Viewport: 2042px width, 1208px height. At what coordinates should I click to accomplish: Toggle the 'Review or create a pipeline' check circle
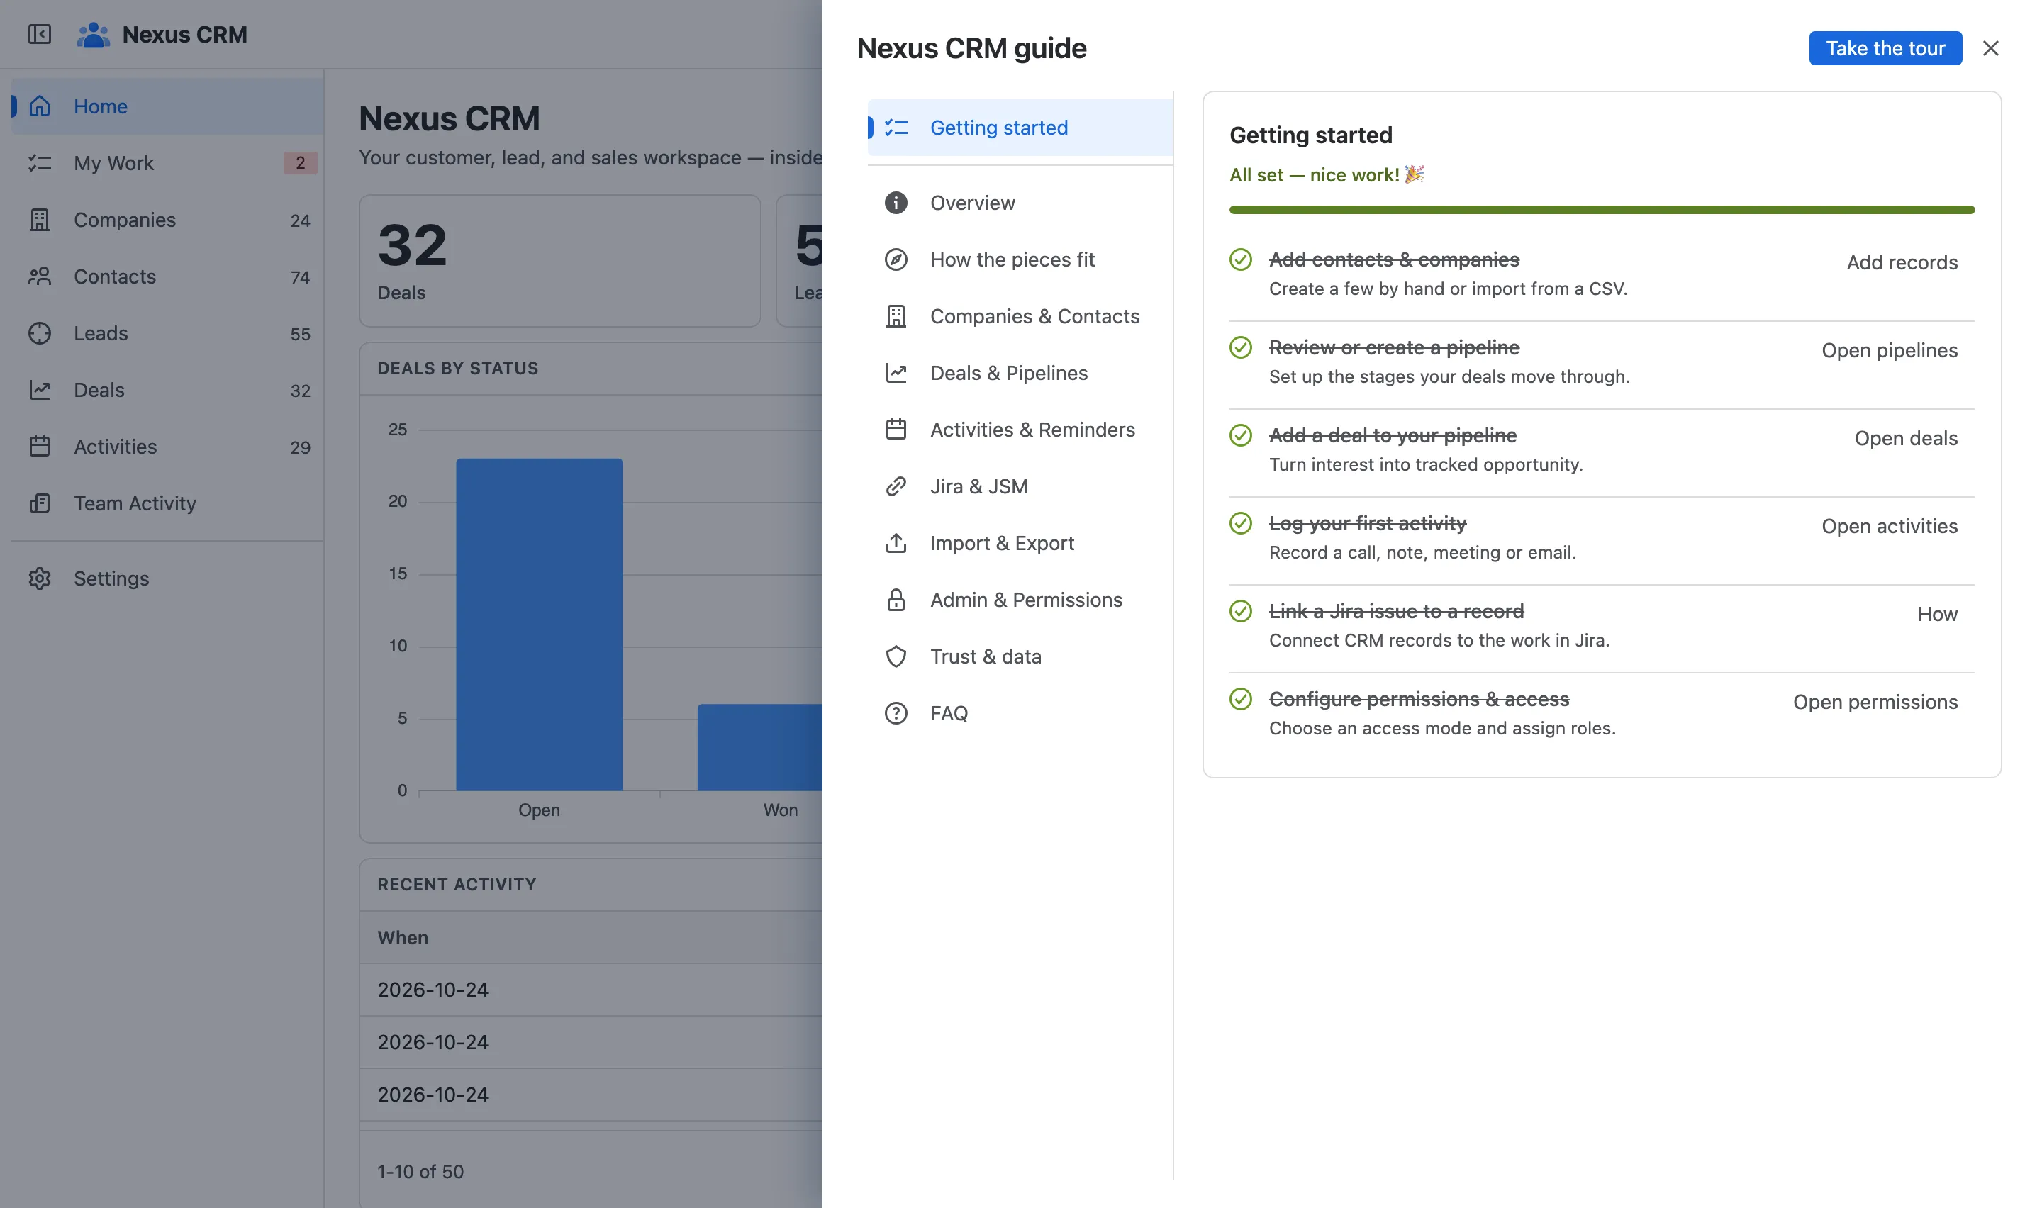1240,347
